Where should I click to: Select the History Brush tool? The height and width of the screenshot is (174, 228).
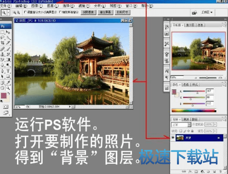click(x=8, y=54)
